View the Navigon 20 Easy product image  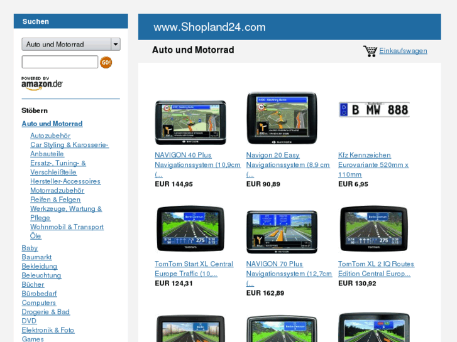(x=282, y=118)
